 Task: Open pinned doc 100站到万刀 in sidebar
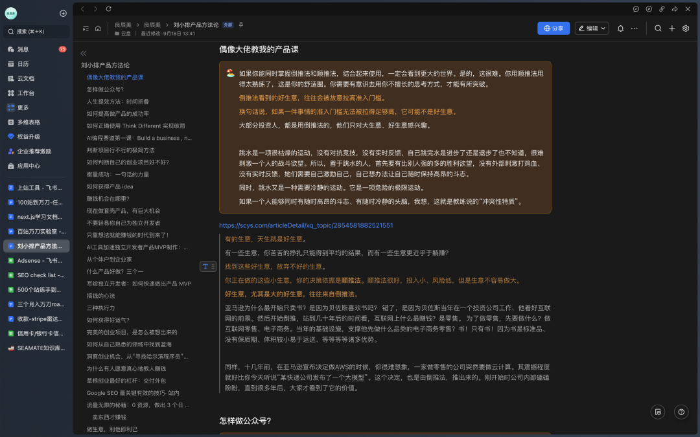point(36,203)
